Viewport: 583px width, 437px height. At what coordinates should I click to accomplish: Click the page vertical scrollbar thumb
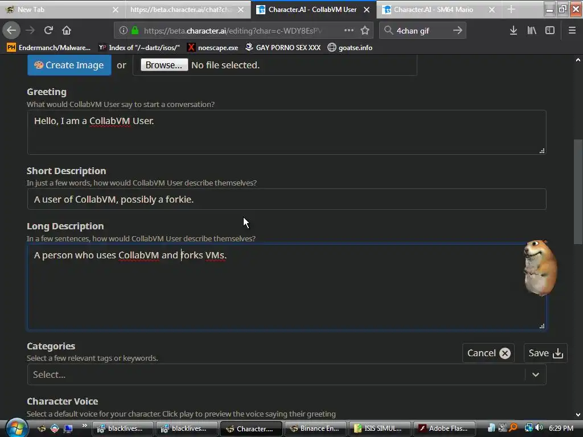coord(578,191)
